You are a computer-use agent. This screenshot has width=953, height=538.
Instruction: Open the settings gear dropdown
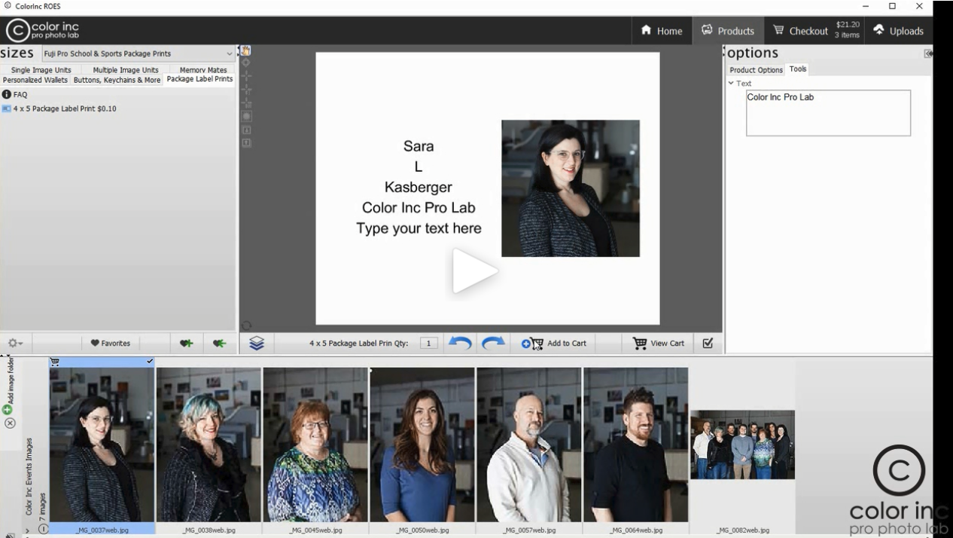point(16,343)
